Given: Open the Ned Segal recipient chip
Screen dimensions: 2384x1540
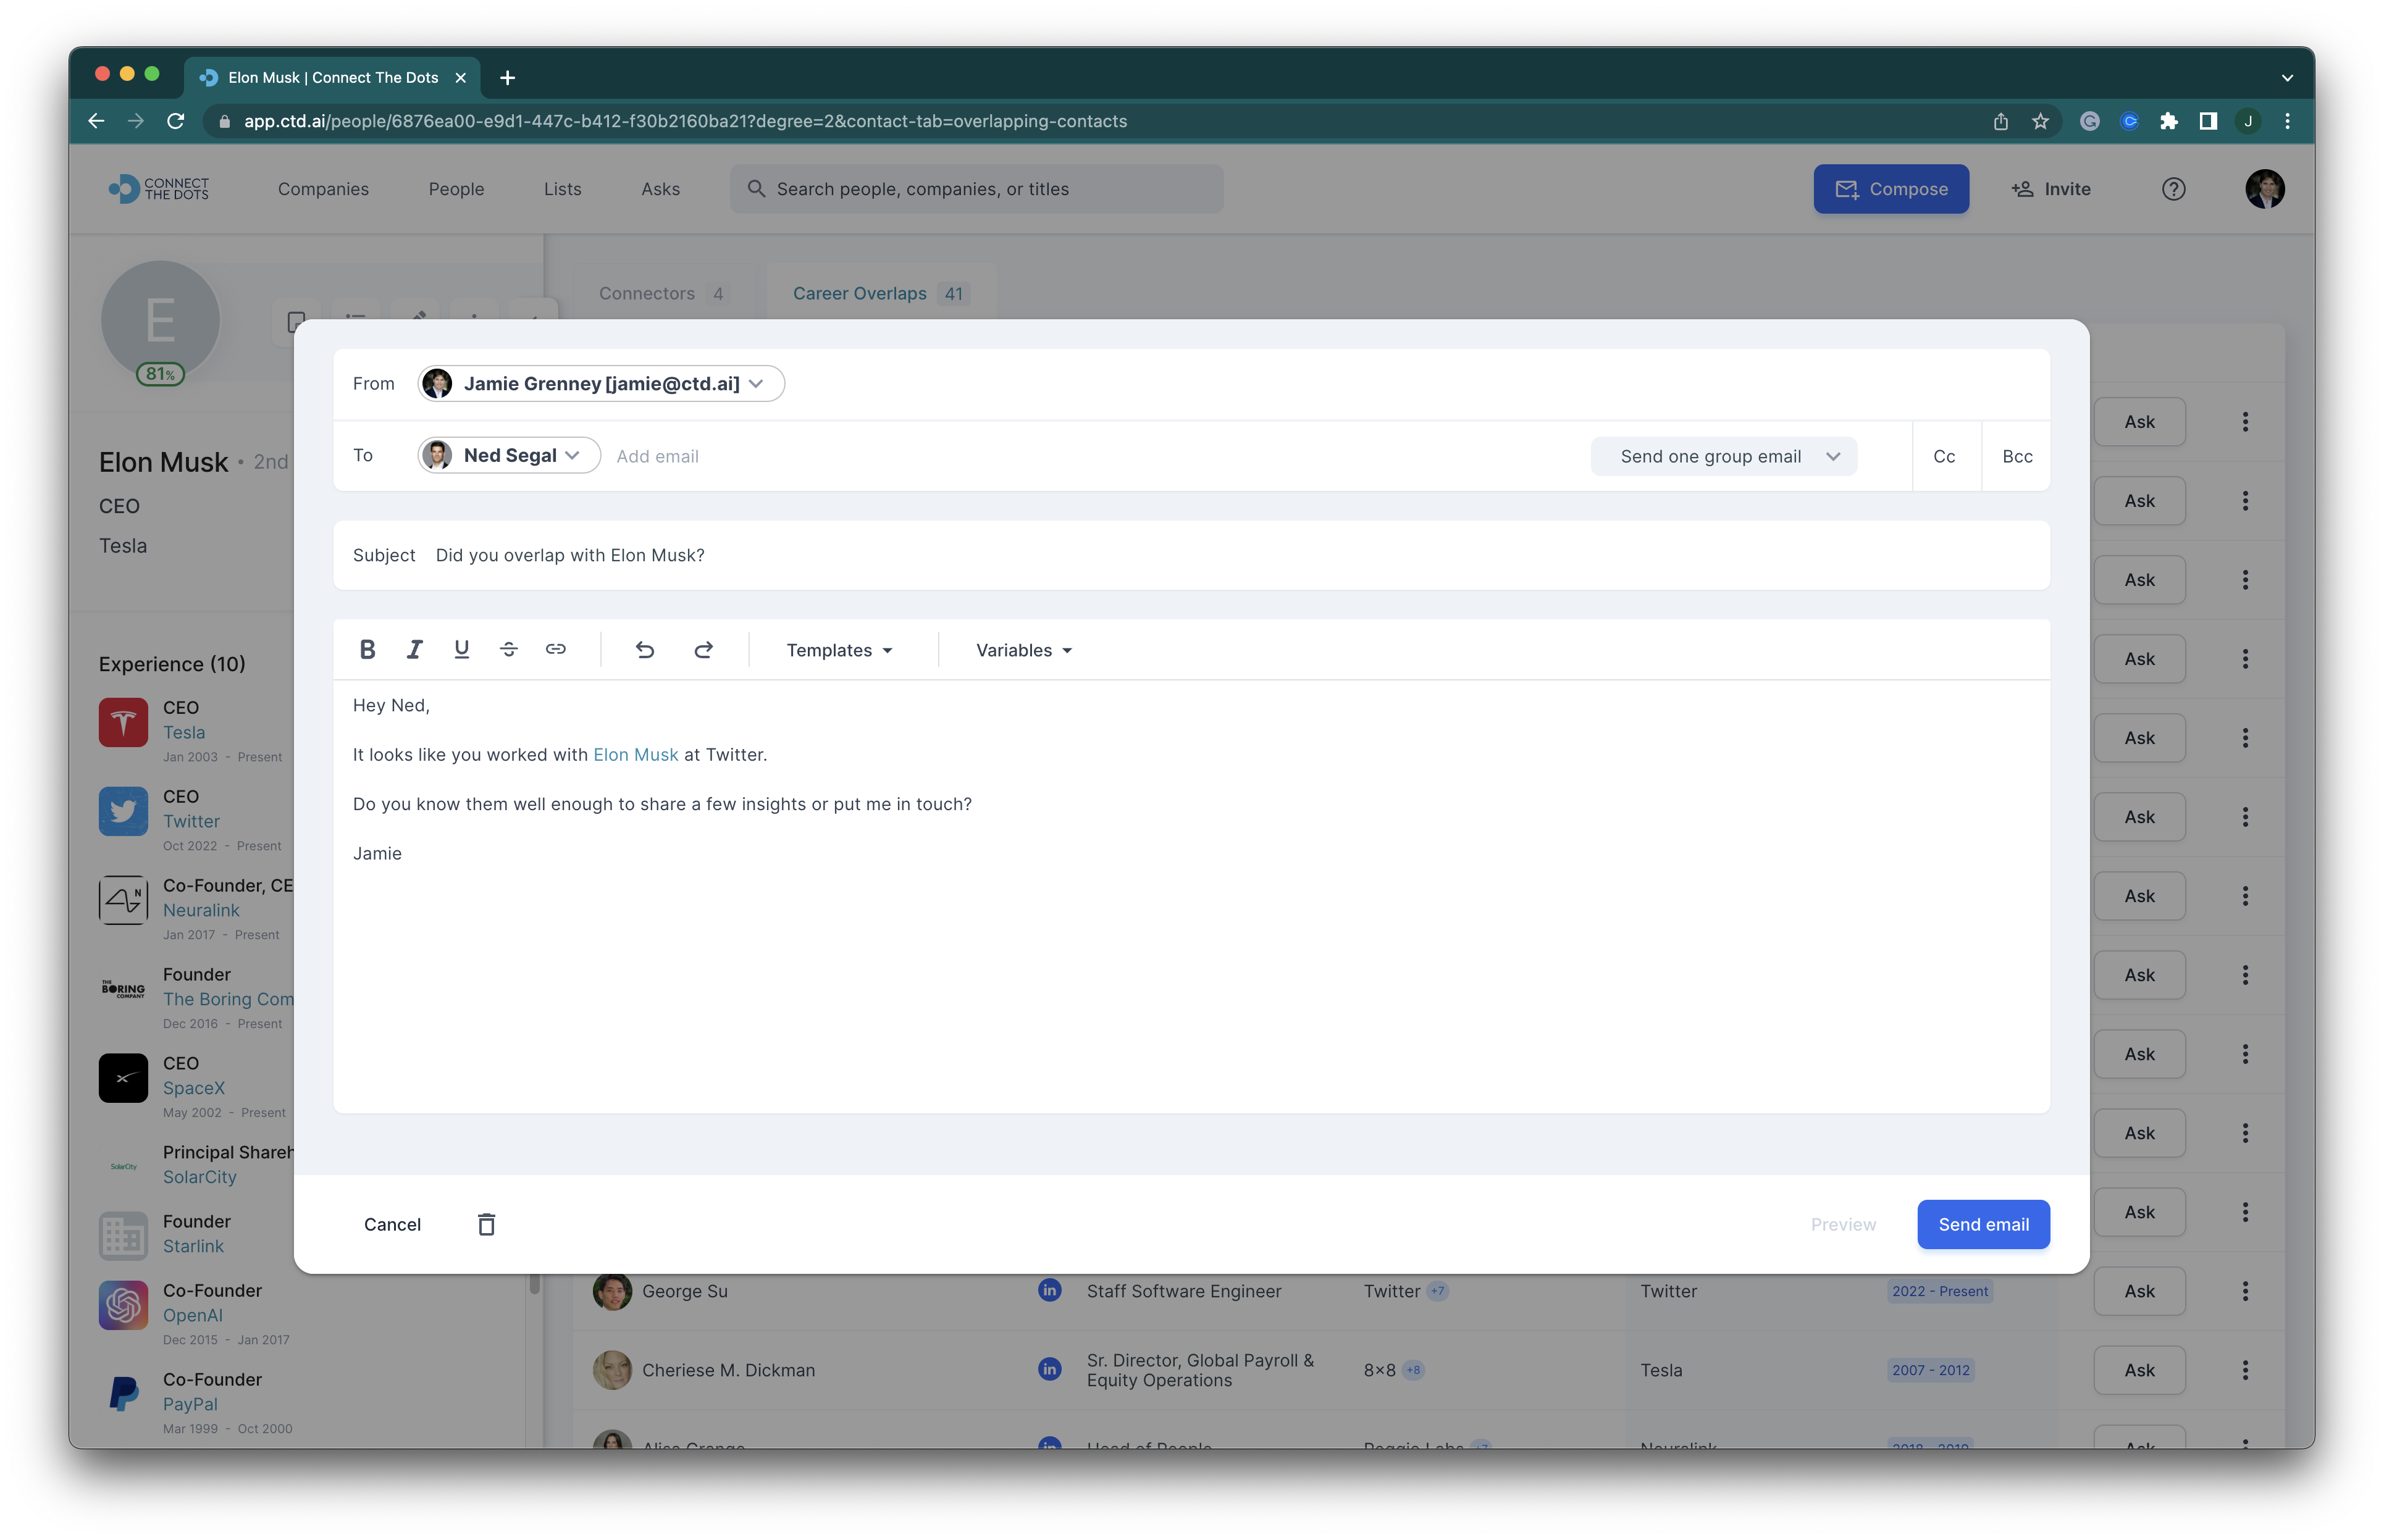Looking at the screenshot, I should [509, 456].
